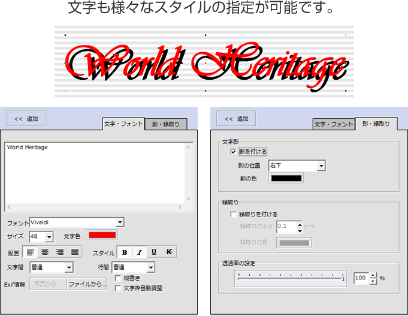
Task: Right-align text in 配置 group
Action: coord(60,252)
